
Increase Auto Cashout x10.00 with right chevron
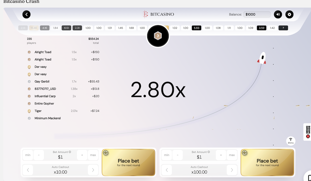coord(93,170)
